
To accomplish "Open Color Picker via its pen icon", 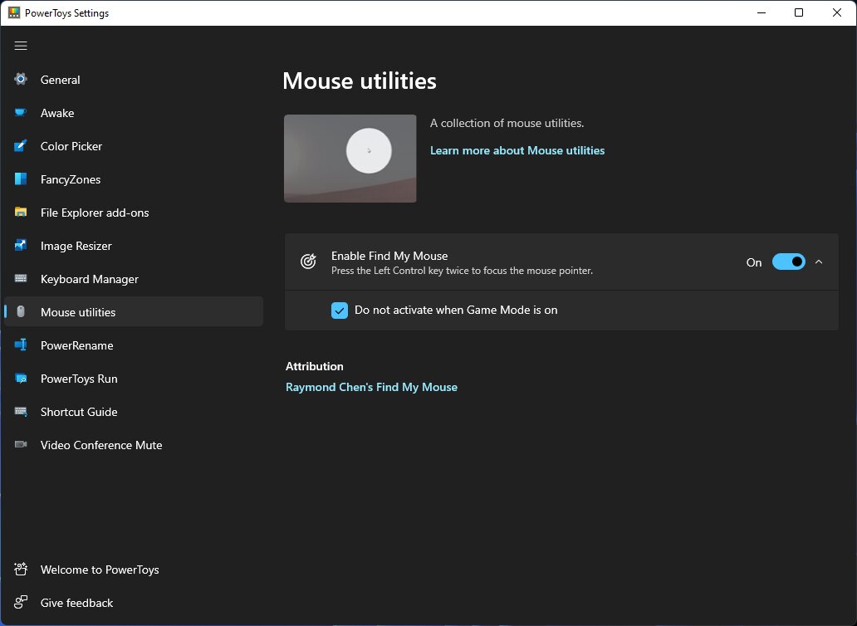I will click(21, 146).
